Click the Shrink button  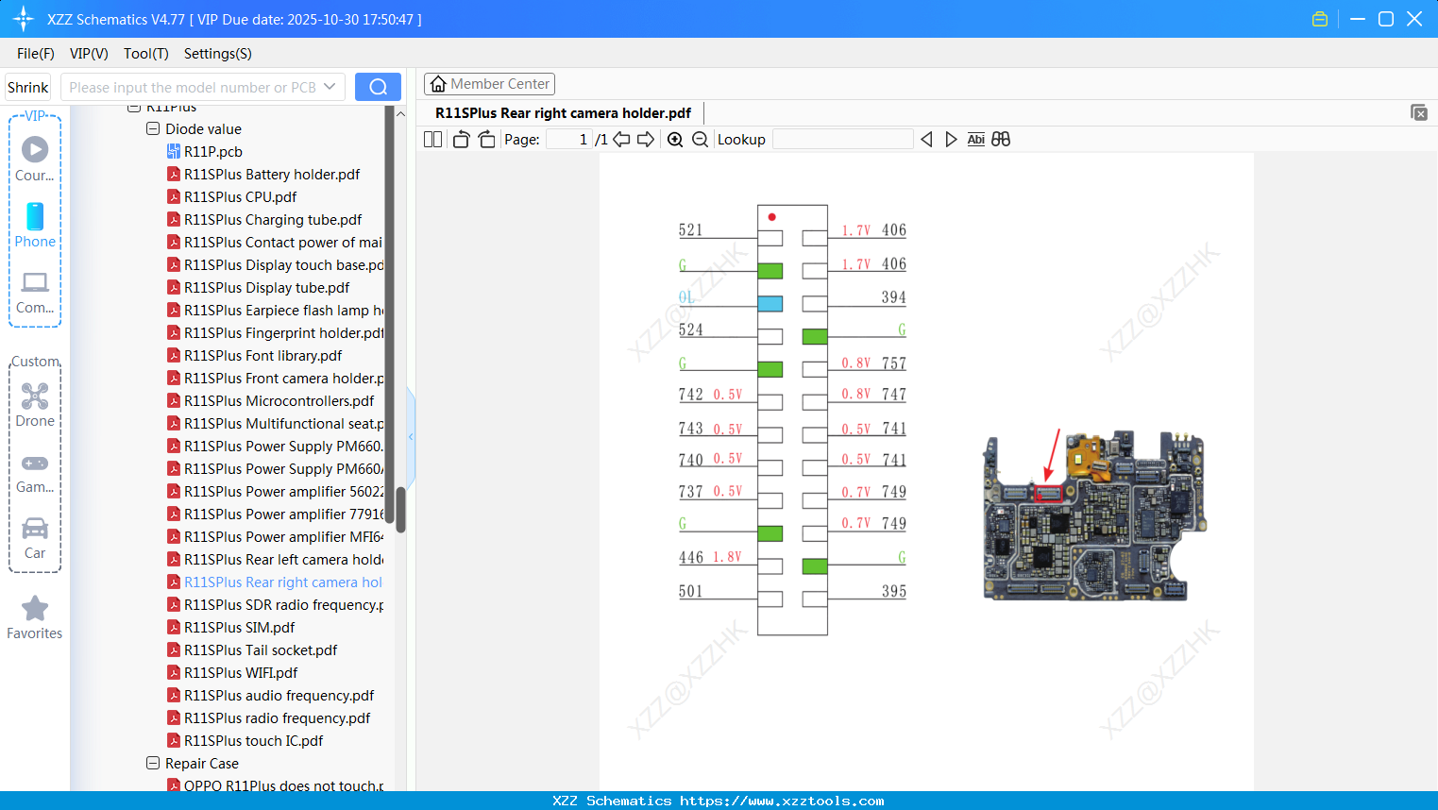coord(28,87)
